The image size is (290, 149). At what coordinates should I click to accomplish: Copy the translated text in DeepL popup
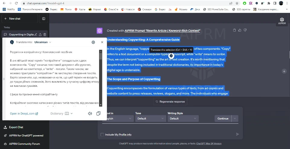98,114
